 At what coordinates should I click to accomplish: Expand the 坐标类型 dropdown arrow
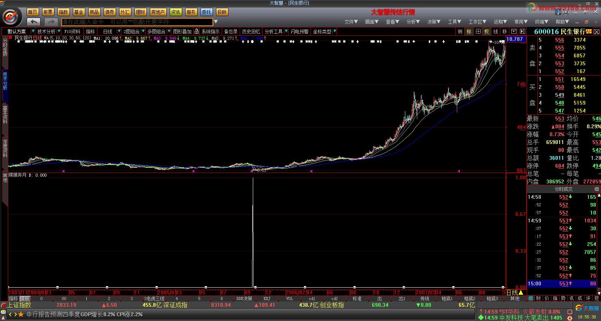point(335,31)
